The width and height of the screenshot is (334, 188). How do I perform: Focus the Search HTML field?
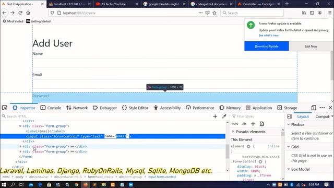coord(106,116)
